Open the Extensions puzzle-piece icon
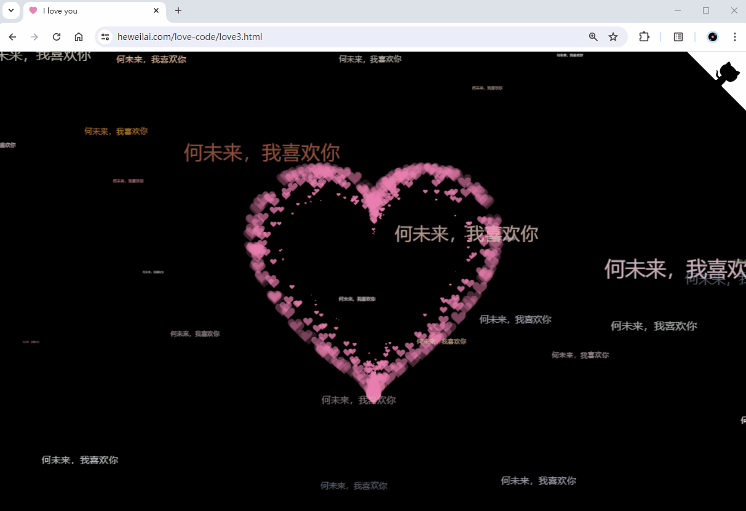Viewport: 746px width, 511px height. (644, 37)
